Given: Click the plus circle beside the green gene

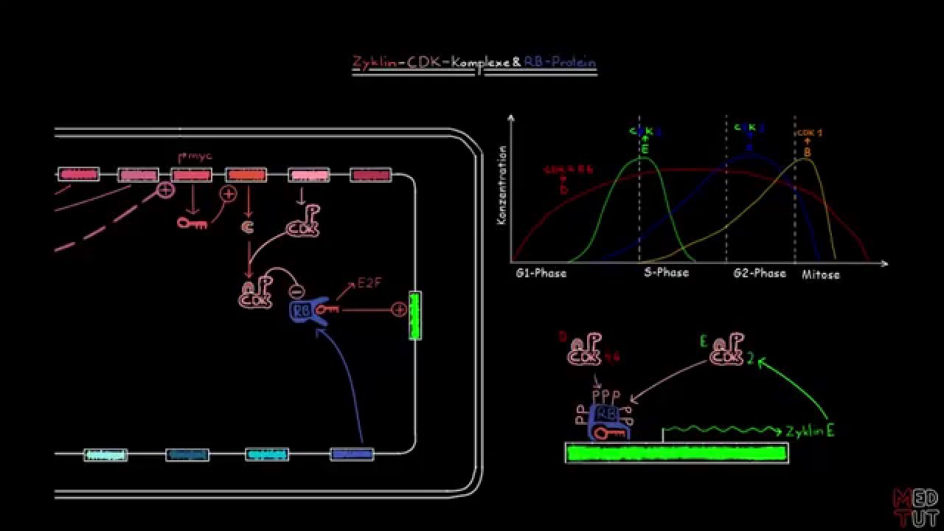Looking at the screenshot, I should (399, 310).
